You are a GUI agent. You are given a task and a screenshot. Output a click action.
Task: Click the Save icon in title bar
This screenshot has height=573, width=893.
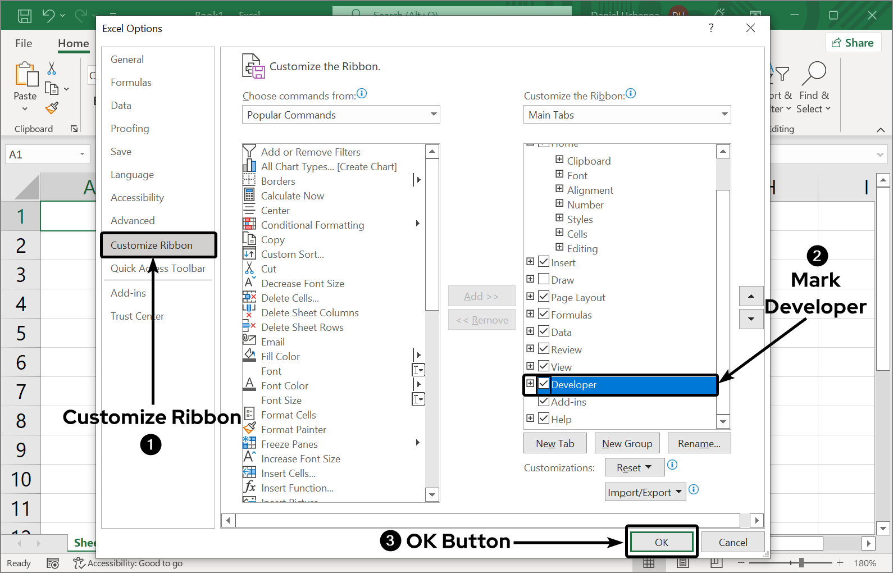(x=25, y=15)
